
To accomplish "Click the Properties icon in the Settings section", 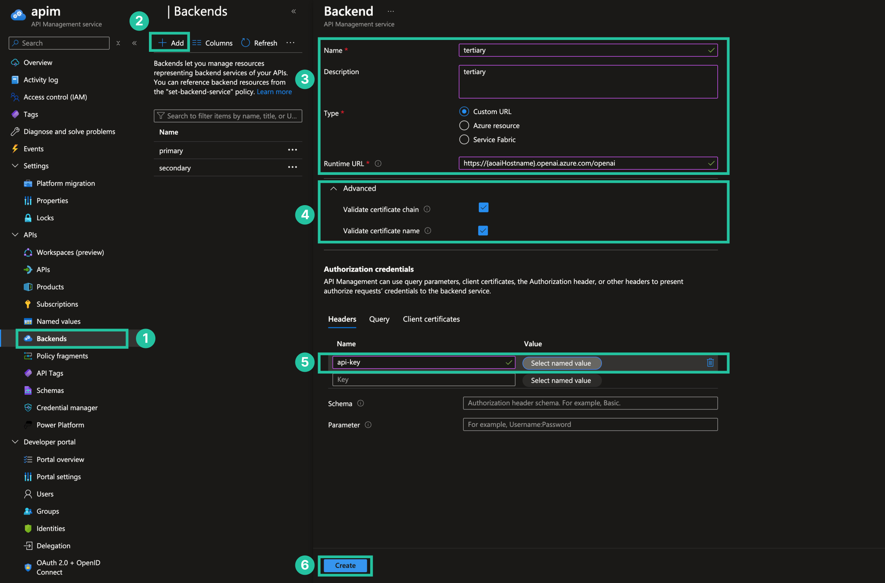I will click(28, 200).
